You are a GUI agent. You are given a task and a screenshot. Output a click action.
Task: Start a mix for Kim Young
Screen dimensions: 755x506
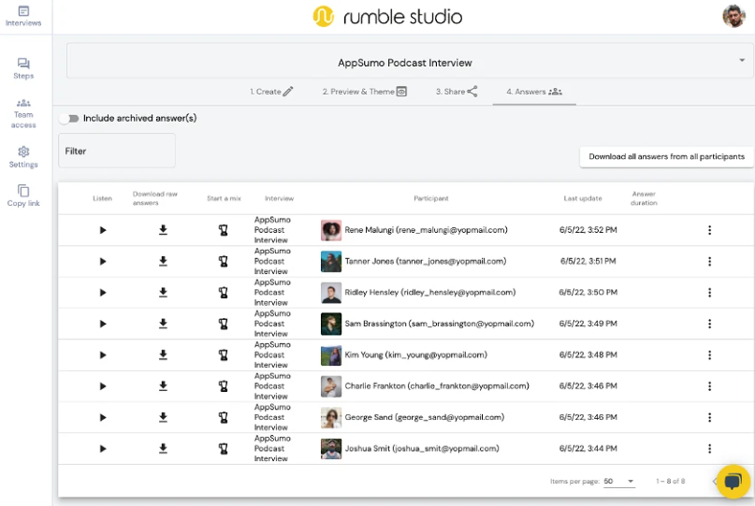(223, 355)
